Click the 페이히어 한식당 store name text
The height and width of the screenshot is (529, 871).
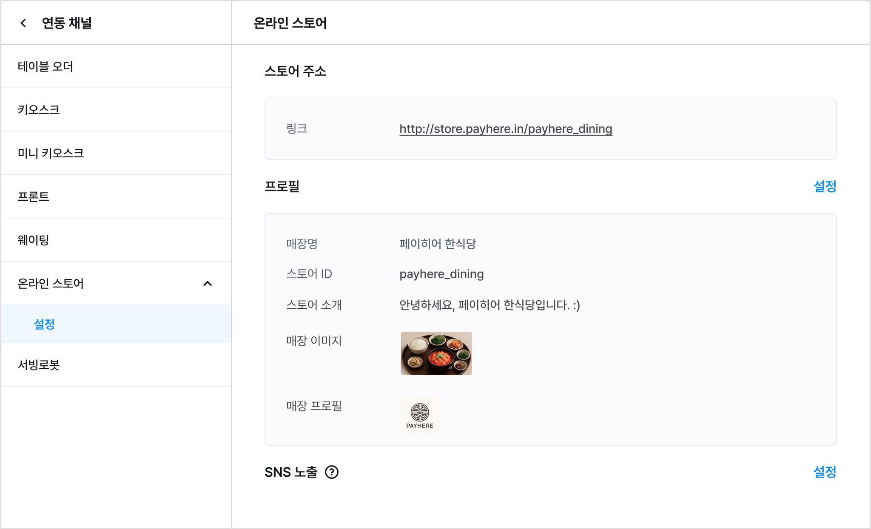438,244
